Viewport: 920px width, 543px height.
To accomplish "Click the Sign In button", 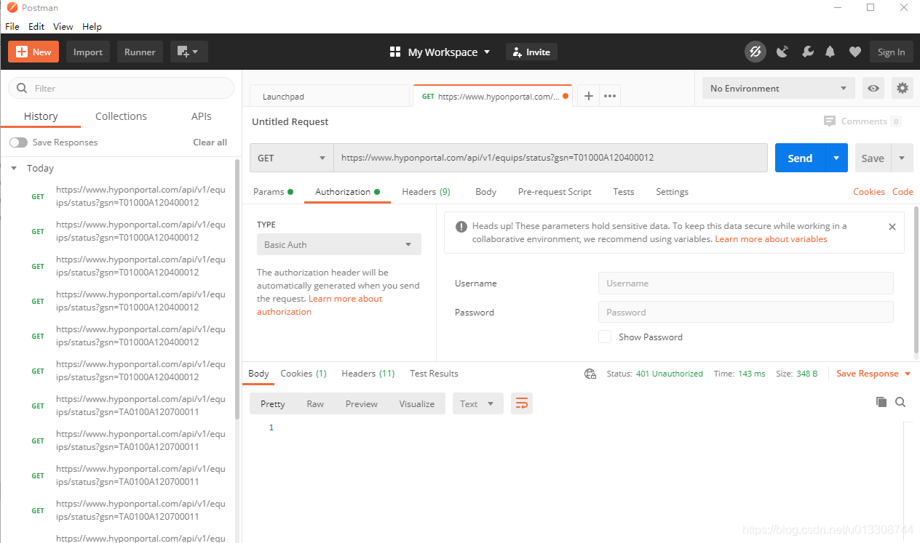I will (891, 52).
